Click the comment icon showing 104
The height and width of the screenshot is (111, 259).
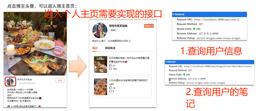pos(110,69)
